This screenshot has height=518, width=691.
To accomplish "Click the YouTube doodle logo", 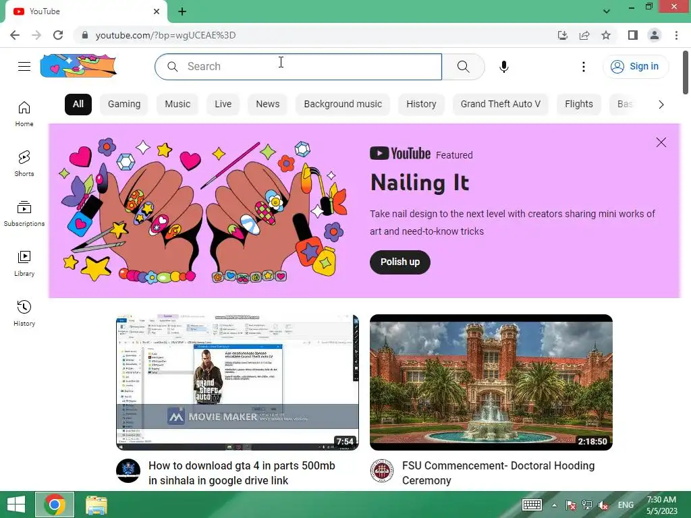I will coord(78,65).
